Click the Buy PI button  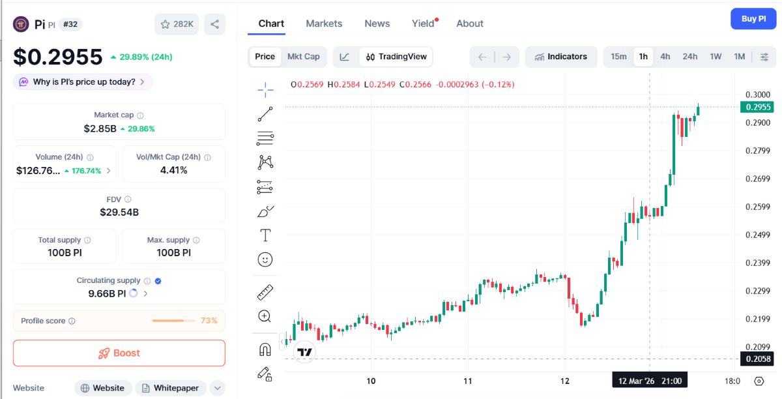(x=753, y=19)
